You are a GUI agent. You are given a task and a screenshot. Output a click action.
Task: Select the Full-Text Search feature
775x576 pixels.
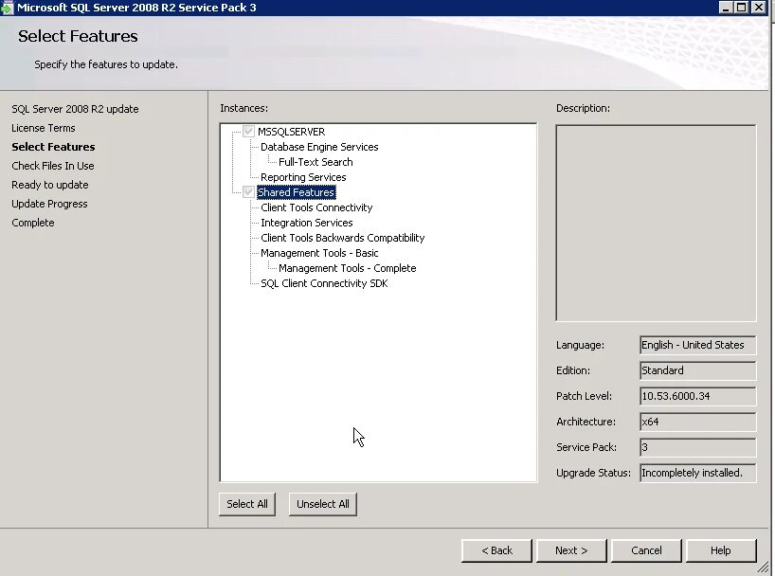pos(315,162)
